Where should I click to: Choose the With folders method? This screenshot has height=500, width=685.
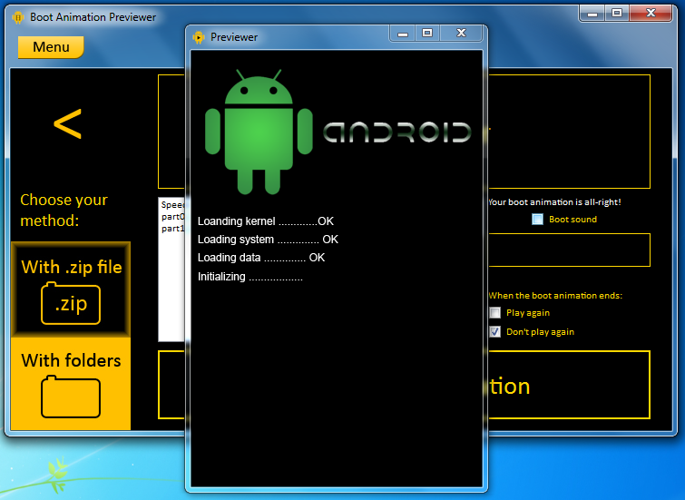click(71, 383)
